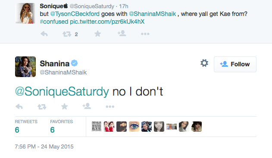Screen dimensions: 272x158
Task: Open pic.twitter.com/pzr6kUk4hX image link
Action: tap(107, 22)
